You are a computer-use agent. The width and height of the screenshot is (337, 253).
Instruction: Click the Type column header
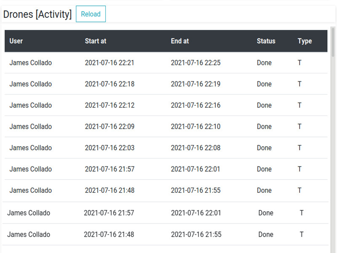pyautogui.click(x=305, y=41)
